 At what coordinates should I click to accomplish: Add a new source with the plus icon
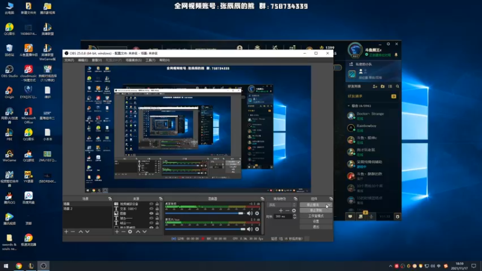(x=117, y=231)
